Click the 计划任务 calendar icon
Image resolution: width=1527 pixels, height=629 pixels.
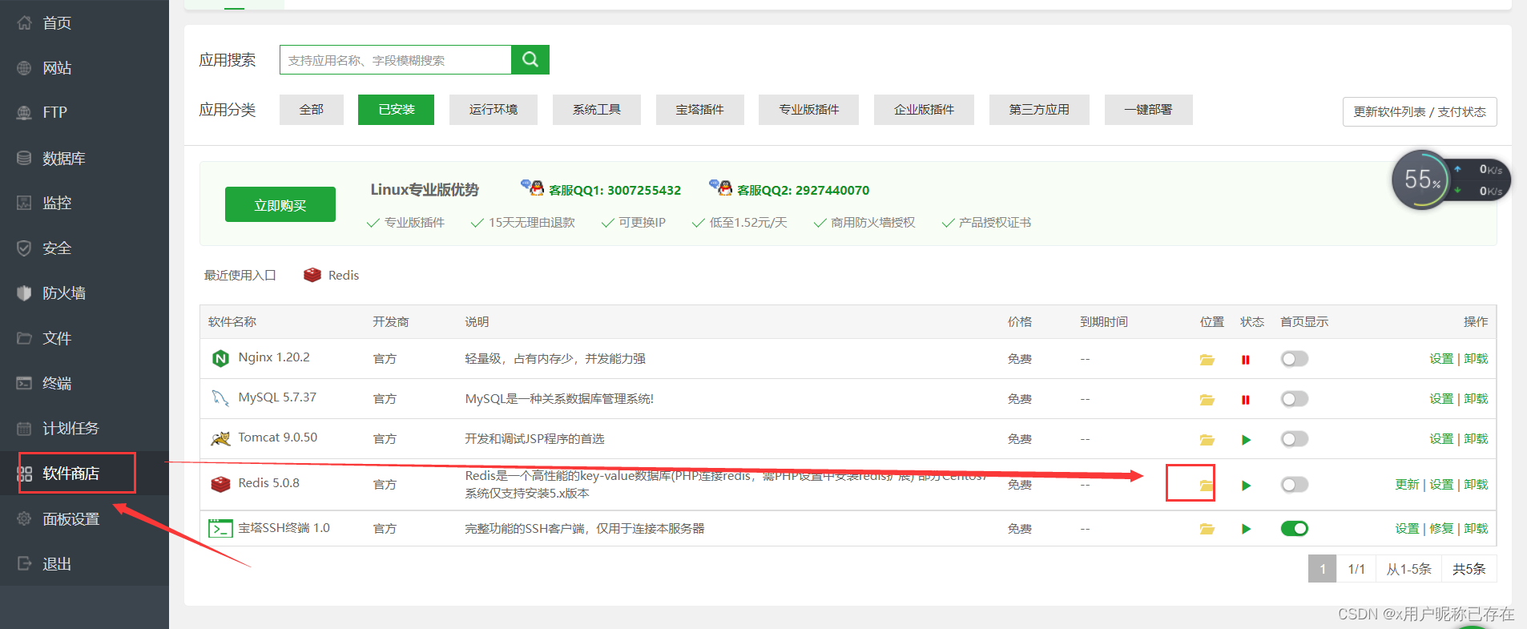coord(25,428)
